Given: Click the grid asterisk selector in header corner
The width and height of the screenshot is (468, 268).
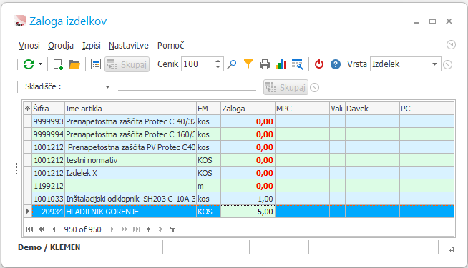Looking at the screenshot, I should click(28, 109).
